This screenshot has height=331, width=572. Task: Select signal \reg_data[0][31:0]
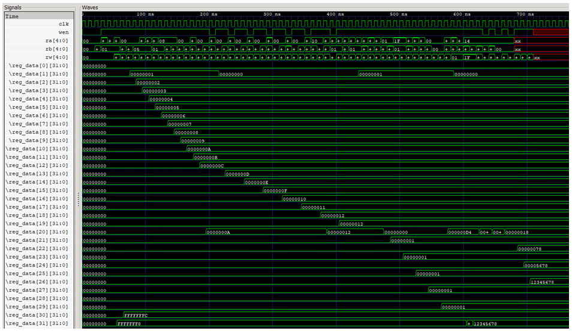pos(37,66)
